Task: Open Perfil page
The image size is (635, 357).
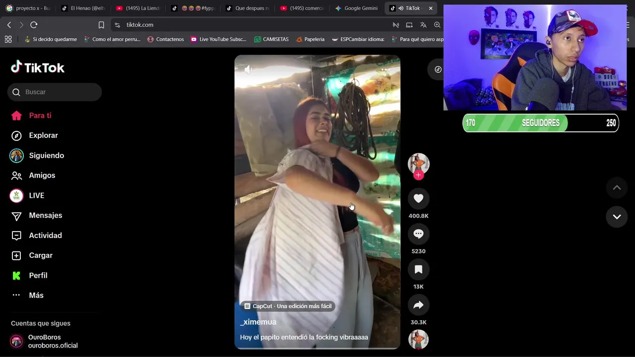Action: pos(30,275)
